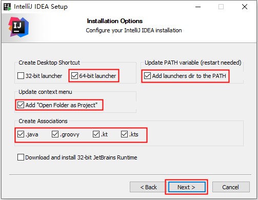Cancel the IntelliJ IDEA setup

(231, 187)
